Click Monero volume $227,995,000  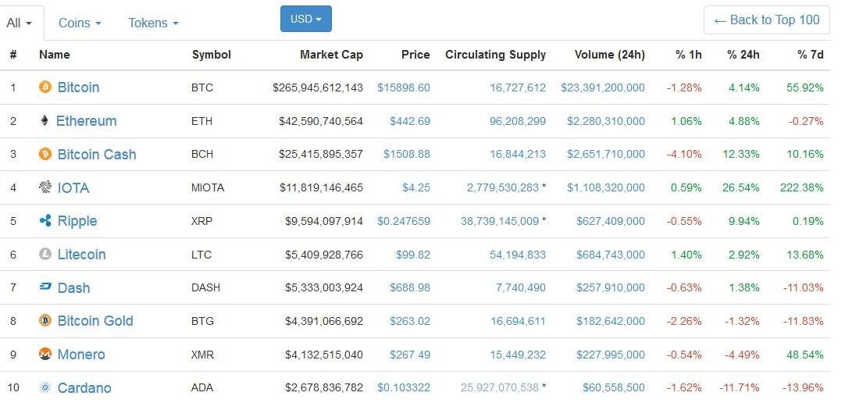click(x=611, y=355)
